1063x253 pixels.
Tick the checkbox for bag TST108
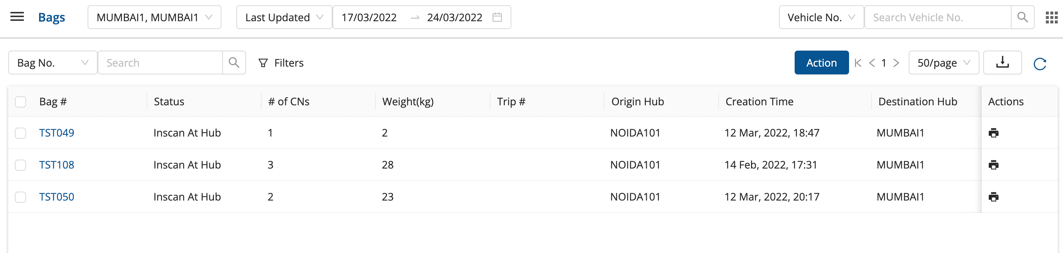click(x=20, y=165)
